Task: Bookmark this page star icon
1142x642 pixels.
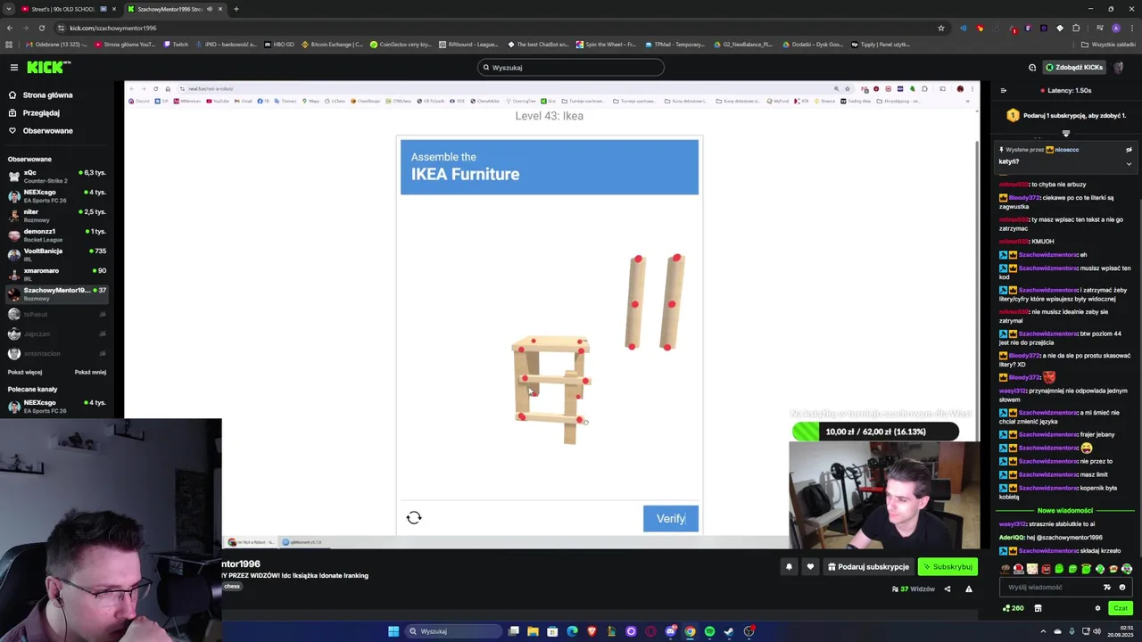Action: pos(940,28)
